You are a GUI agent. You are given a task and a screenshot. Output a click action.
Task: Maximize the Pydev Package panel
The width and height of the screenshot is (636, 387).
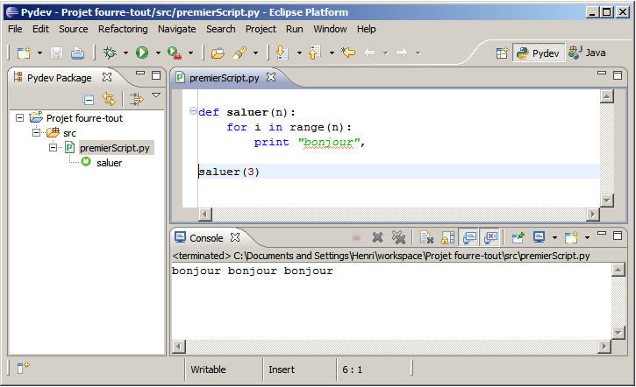click(156, 75)
